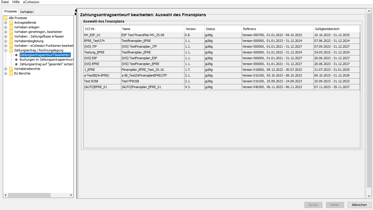Select the MV_ESF_01 finance plan row
This screenshot has height=210, width=373.
coord(102,35)
